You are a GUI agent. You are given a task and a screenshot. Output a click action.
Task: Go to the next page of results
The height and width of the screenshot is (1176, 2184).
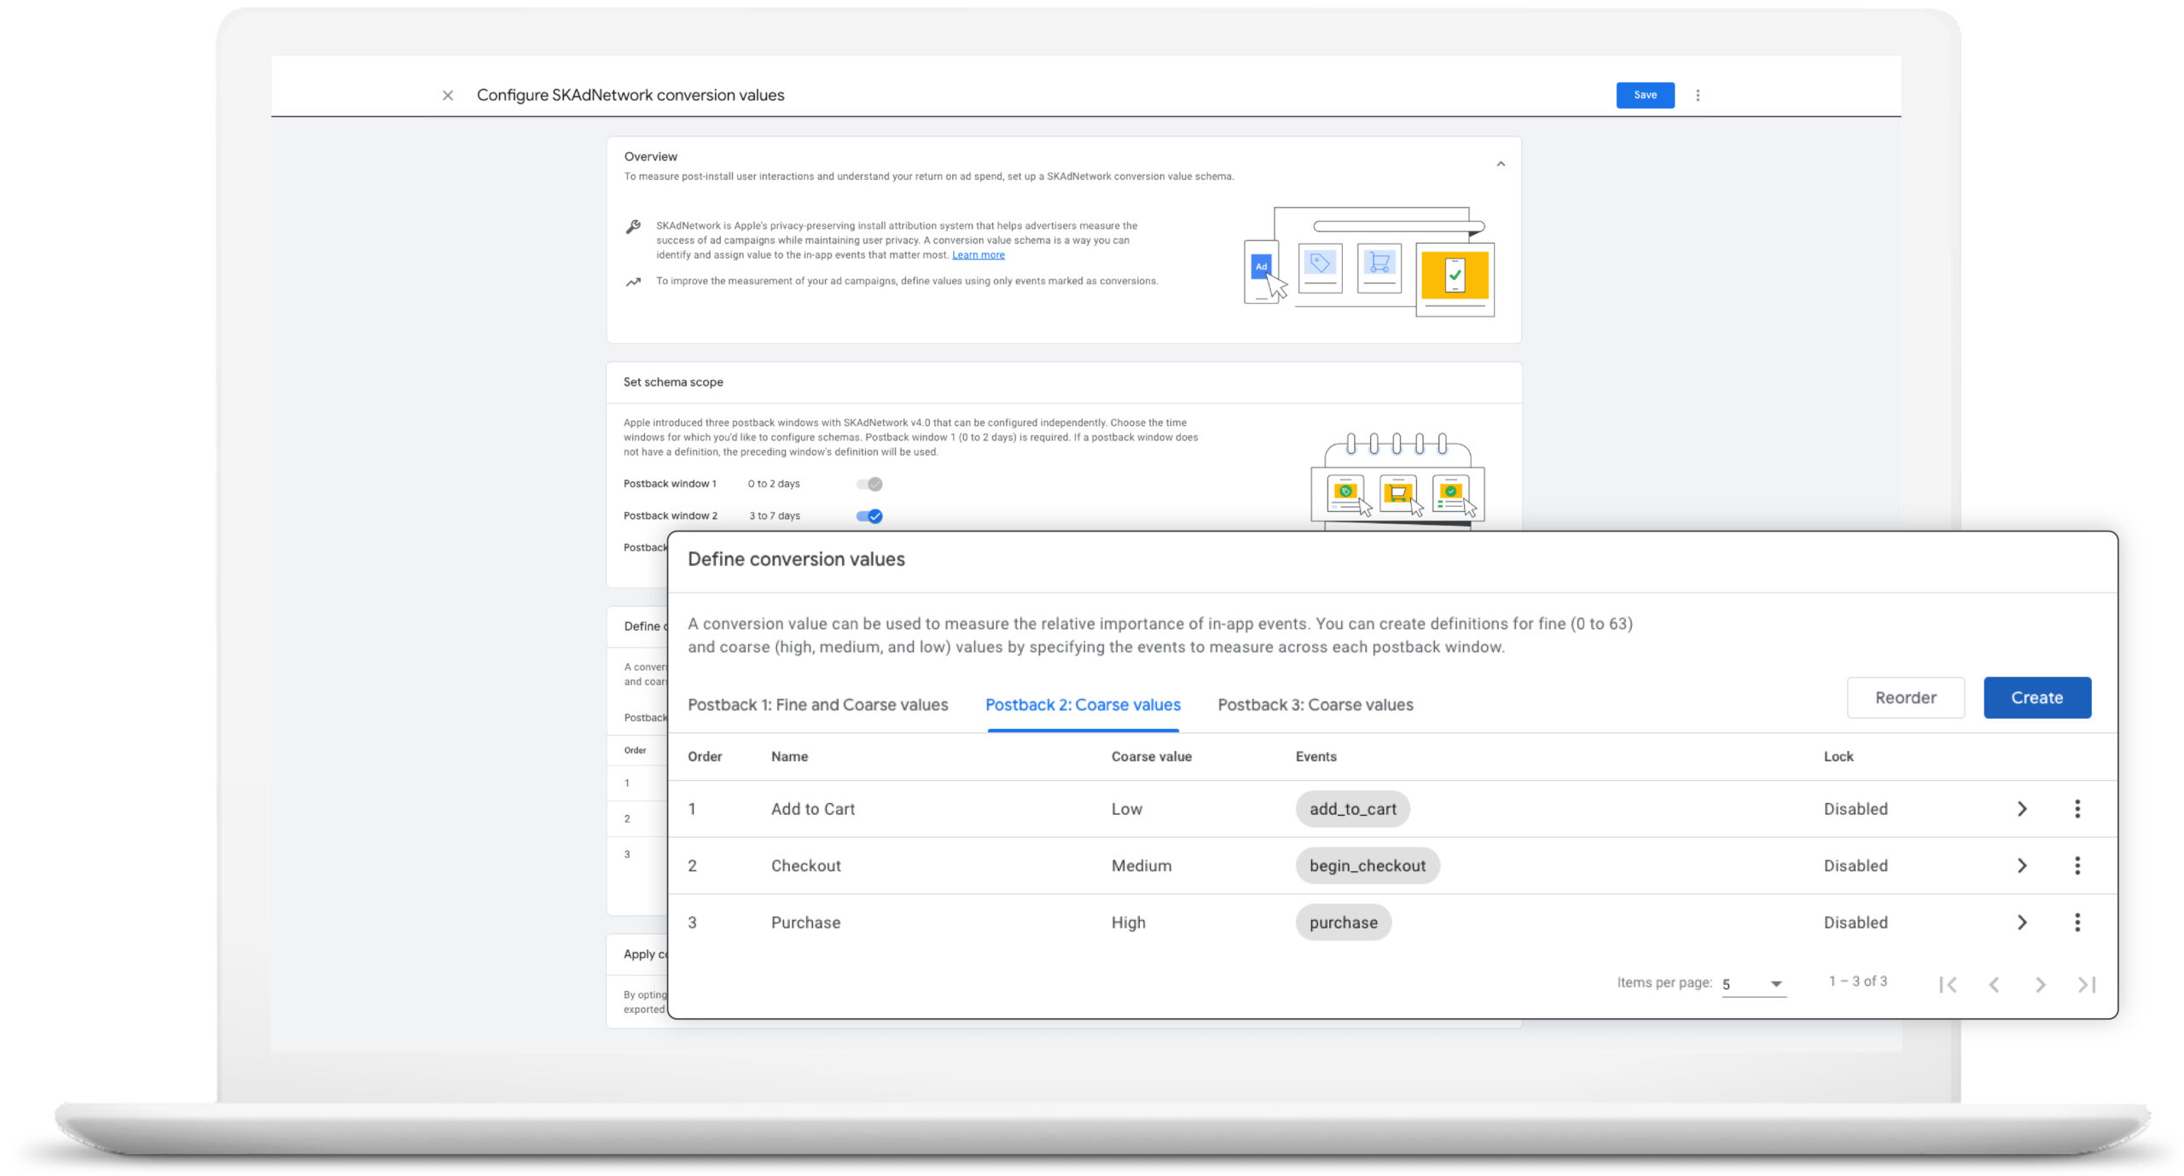[2040, 984]
